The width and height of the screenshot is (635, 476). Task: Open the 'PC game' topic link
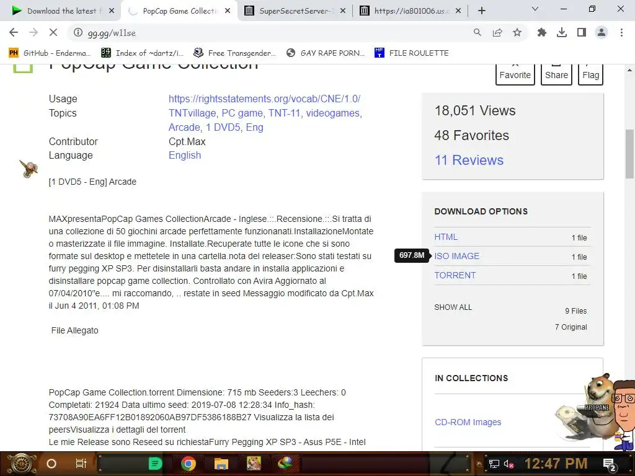[x=242, y=113]
